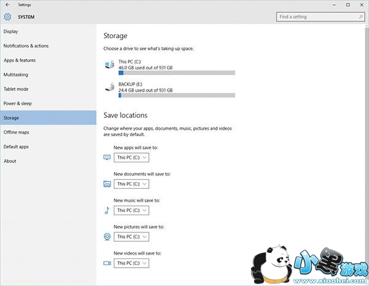Select the Storage sidebar item

pos(48,117)
